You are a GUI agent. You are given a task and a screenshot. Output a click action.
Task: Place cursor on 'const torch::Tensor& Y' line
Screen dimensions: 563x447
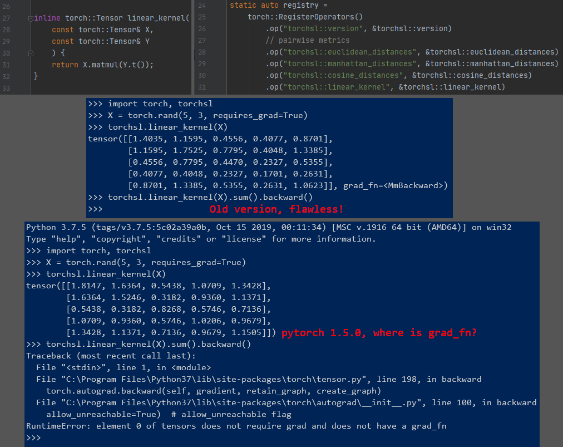101,42
